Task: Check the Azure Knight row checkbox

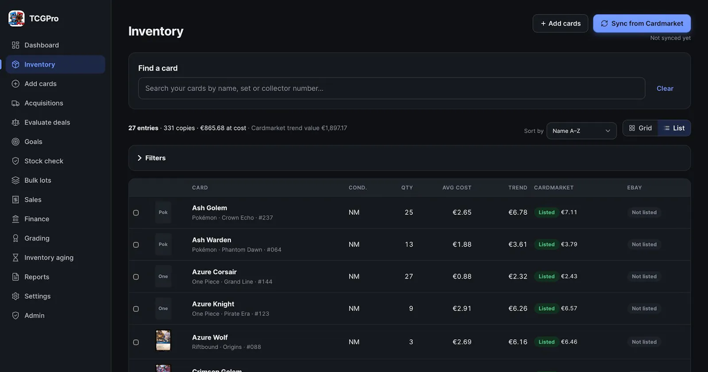Action: point(136,309)
